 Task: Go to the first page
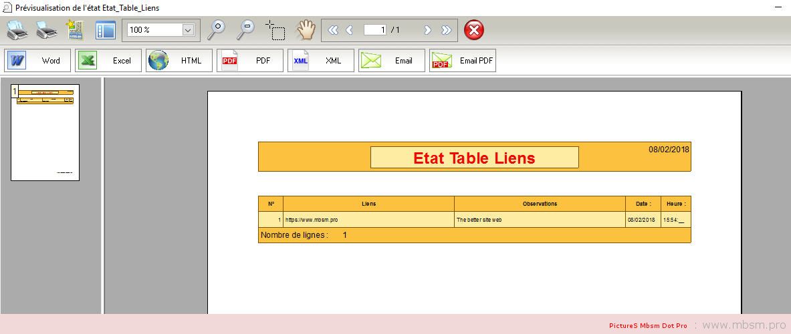point(332,30)
